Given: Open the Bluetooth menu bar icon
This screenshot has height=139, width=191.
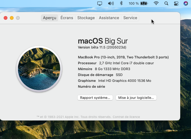Looking at the screenshot, I should (121, 3).
